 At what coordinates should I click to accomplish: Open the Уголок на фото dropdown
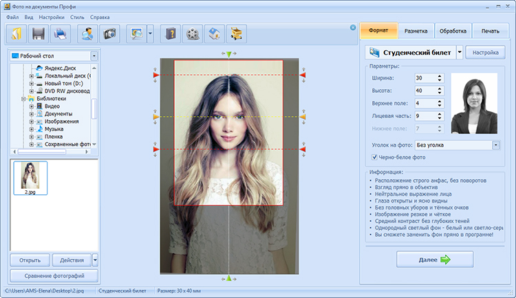(495, 145)
